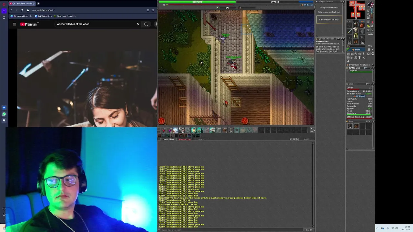The image size is (413, 232).
Task: Collapse the Quest Tracker panel
Action: [341, 39]
